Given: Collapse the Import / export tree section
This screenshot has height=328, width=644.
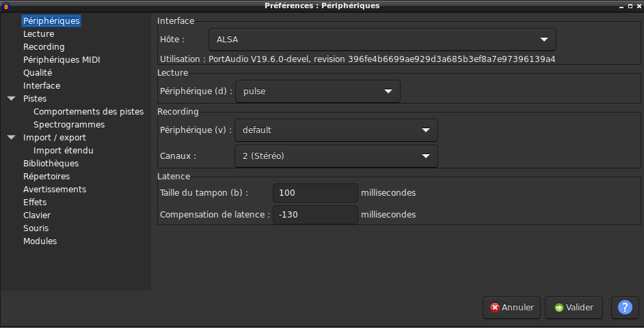Looking at the screenshot, I should pyautogui.click(x=12, y=138).
